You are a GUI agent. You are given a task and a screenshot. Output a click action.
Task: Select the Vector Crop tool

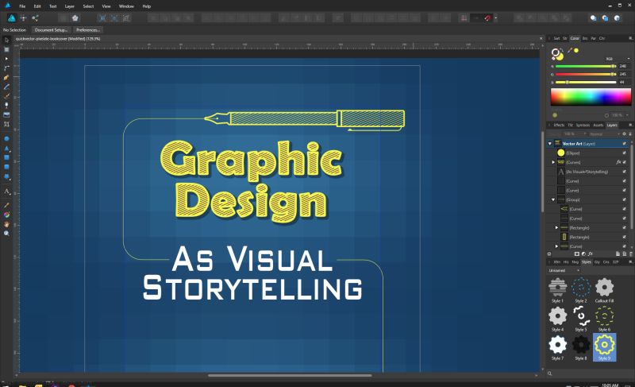(x=6, y=124)
